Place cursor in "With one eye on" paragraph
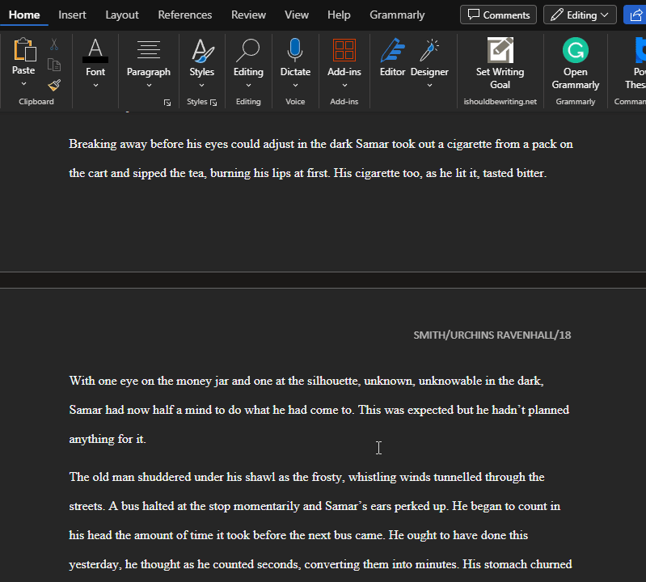Viewport: 646px width, 582px height. (x=319, y=410)
